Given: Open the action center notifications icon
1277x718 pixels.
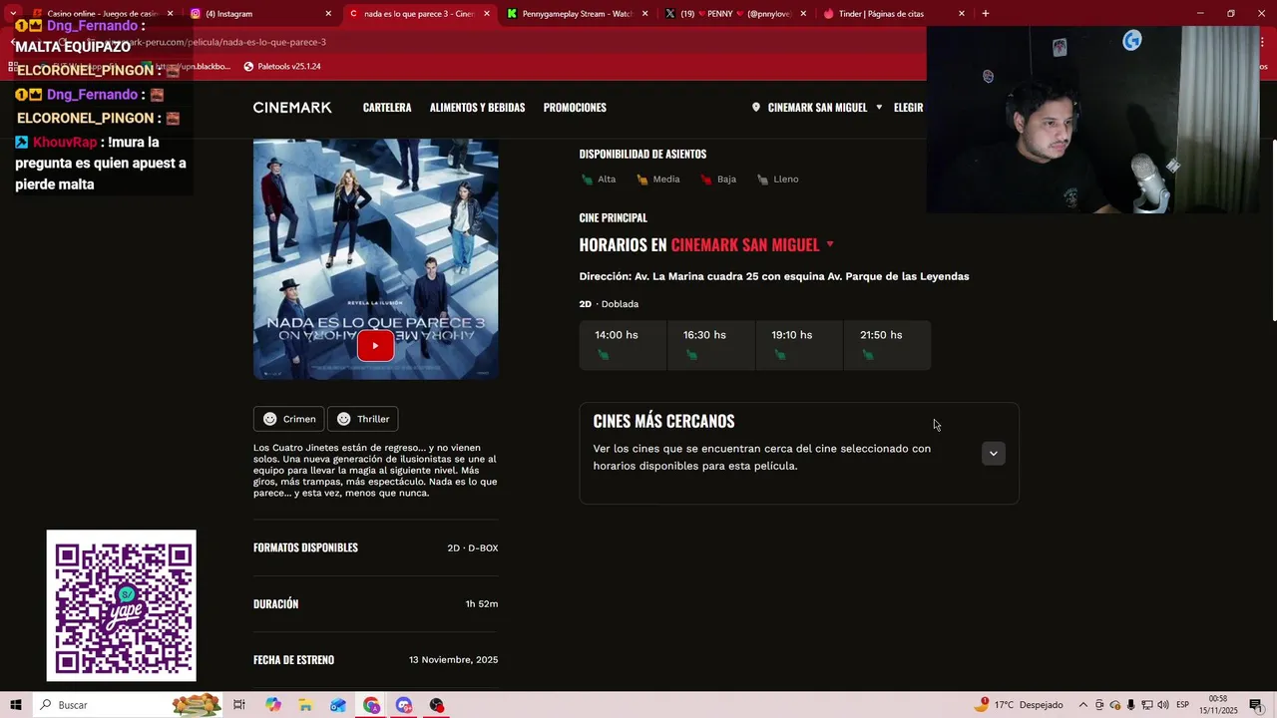Looking at the screenshot, I should pyautogui.click(x=1256, y=705).
